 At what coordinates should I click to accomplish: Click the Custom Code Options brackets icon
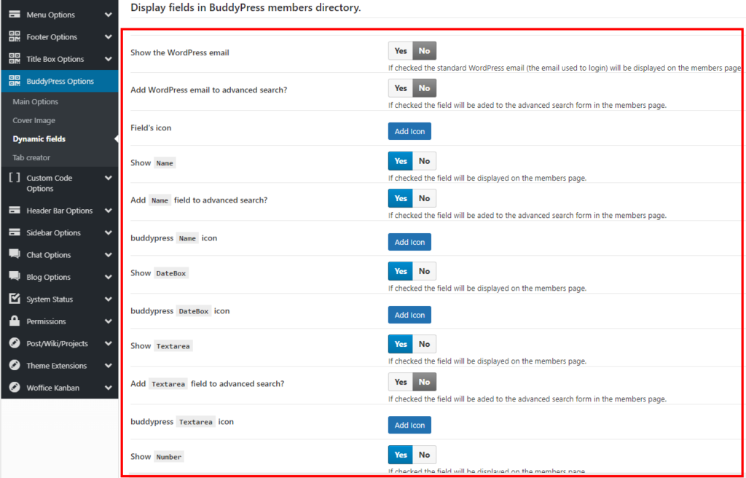tap(14, 178)
